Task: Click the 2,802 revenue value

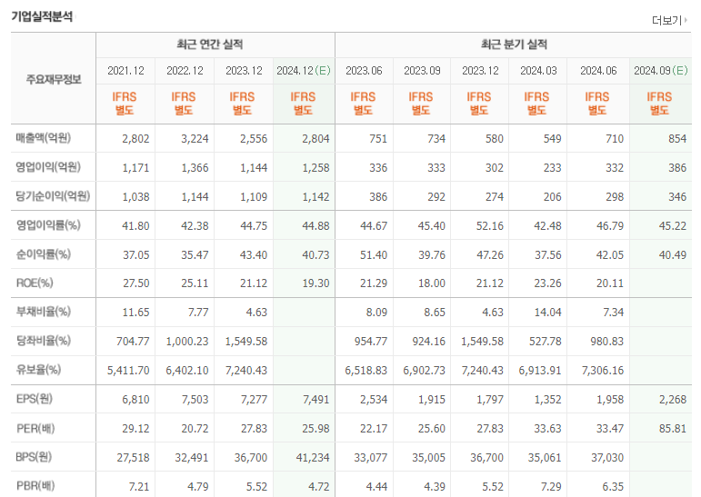Action: pyautogui.click(x=135, y=139)
